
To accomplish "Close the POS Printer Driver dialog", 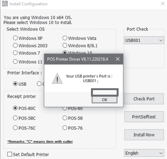I will point(118,59).
